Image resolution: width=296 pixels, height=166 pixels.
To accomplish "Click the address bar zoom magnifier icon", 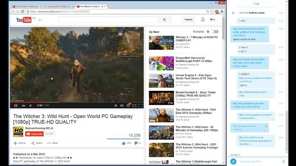I will (208, 12).
